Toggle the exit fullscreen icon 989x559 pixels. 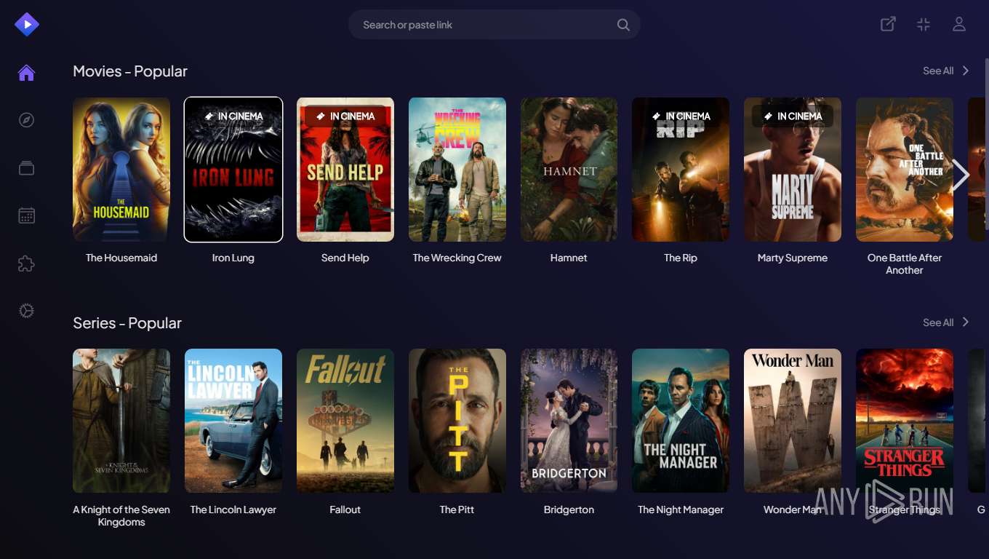[x=924, y=25]
